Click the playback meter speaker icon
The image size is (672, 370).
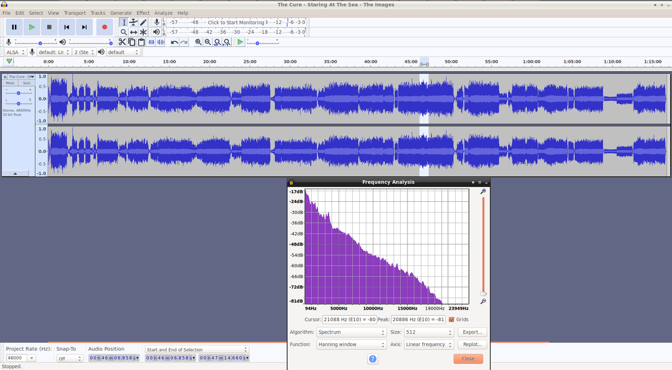pos(156,32)
